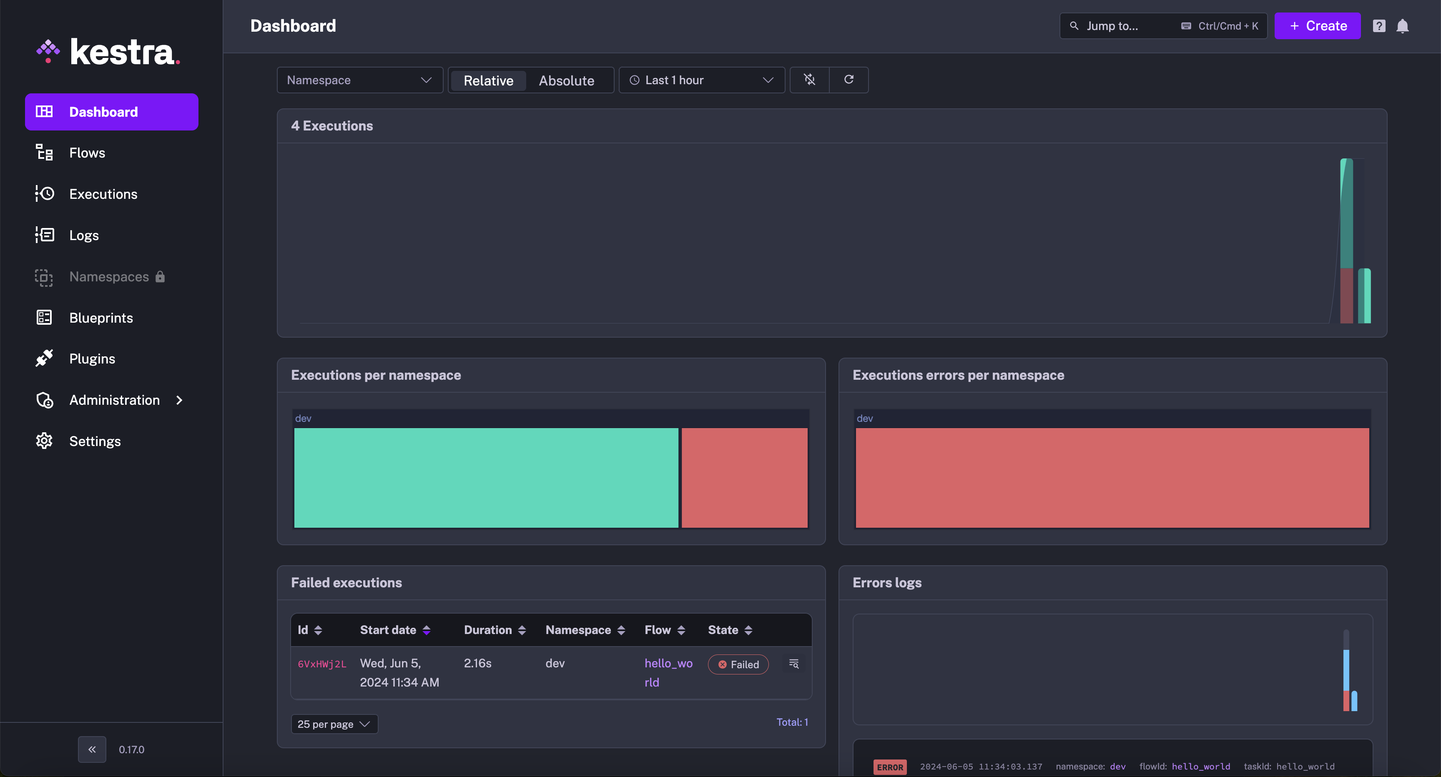Click red block in errors per namespace
This screenshot has height=777, width=1441.
pos(1112,478)
